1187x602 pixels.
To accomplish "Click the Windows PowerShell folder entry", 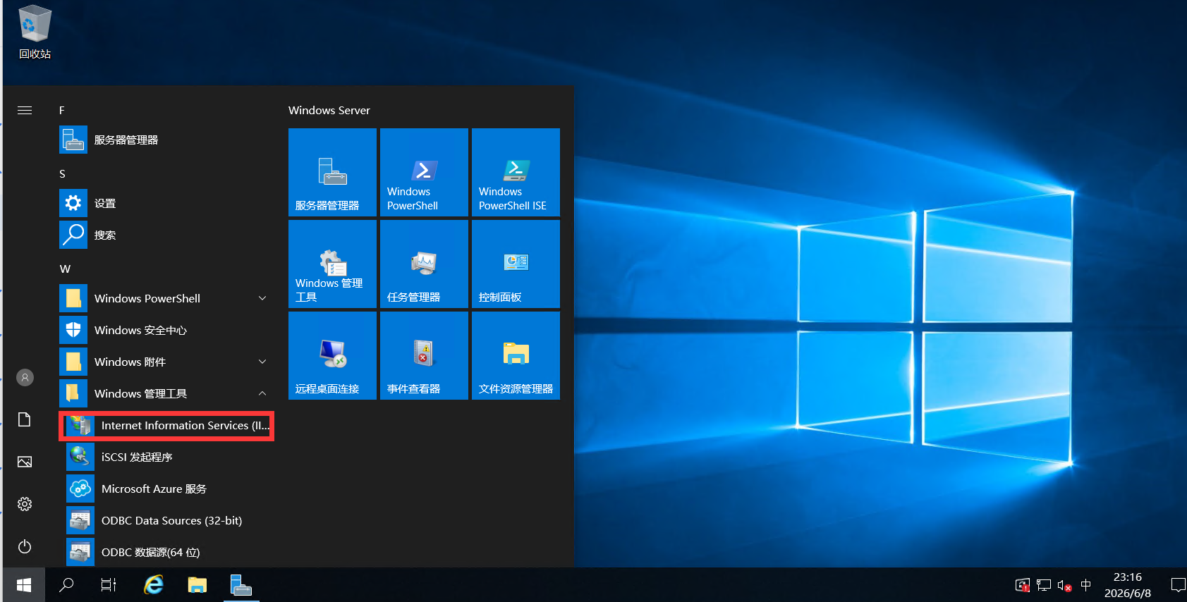I will (165, 298).
